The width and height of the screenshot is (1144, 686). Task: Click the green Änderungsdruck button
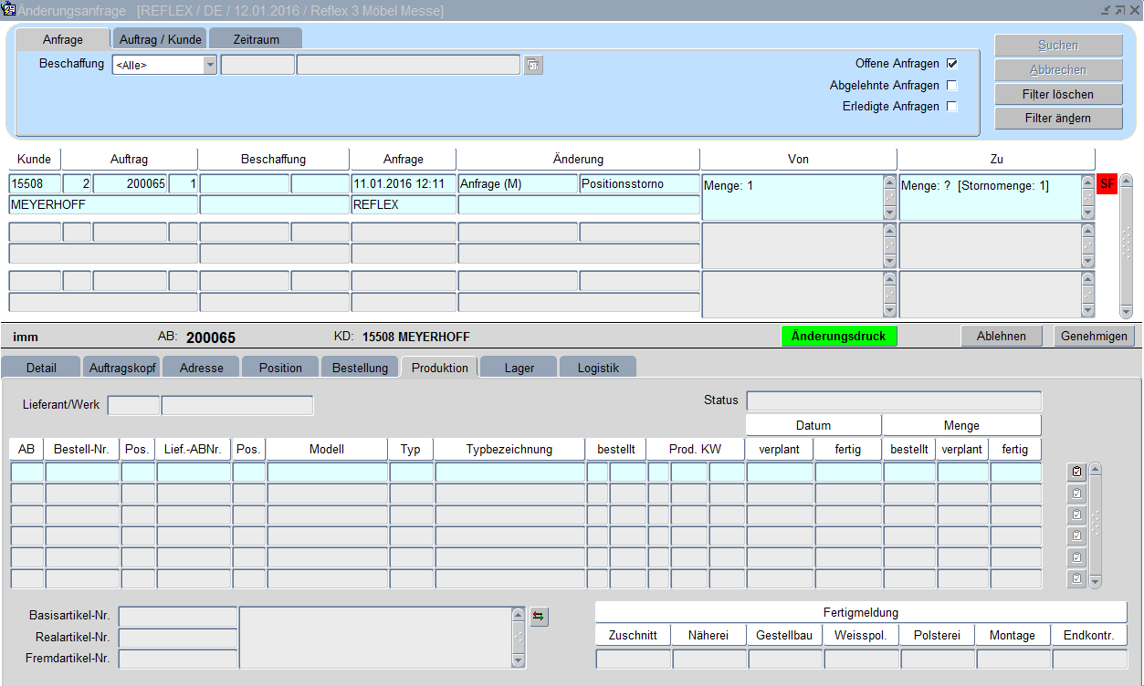pyautogui.click(x=838, y=336)
